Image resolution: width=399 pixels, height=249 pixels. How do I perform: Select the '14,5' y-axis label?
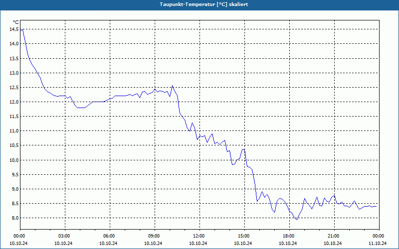pyautogui.click(x=14, y=29)
